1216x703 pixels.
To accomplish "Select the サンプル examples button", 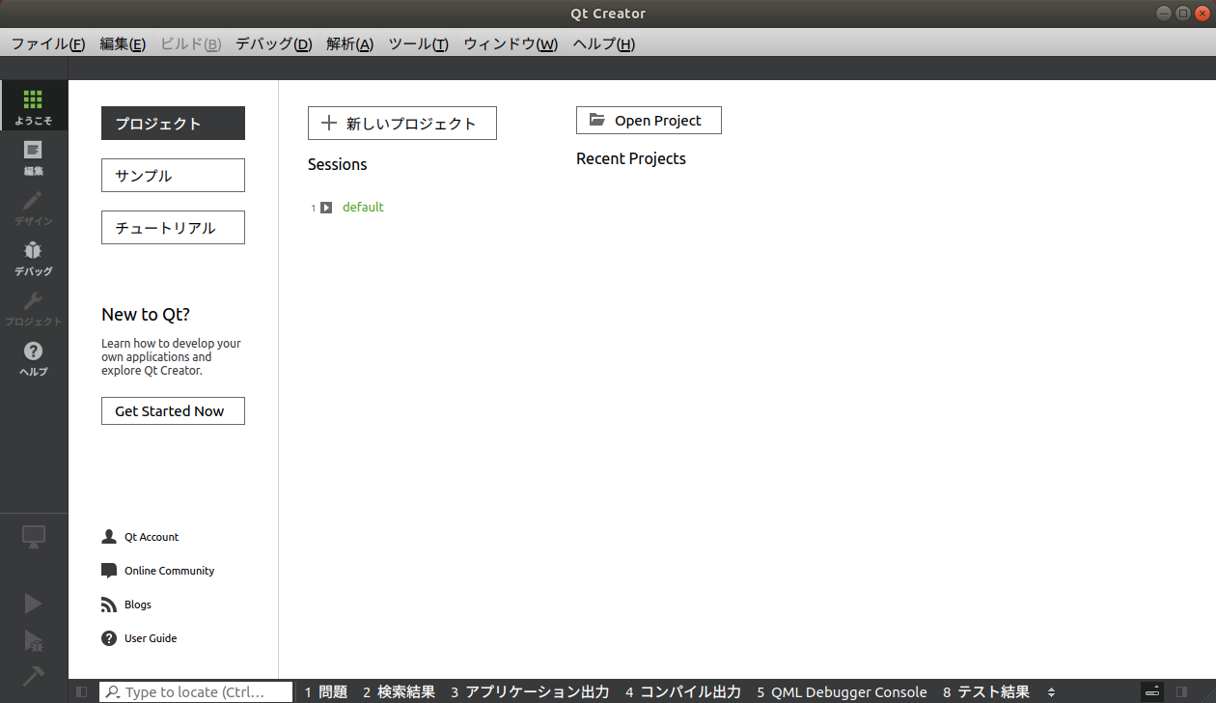I will click(173, 176).
